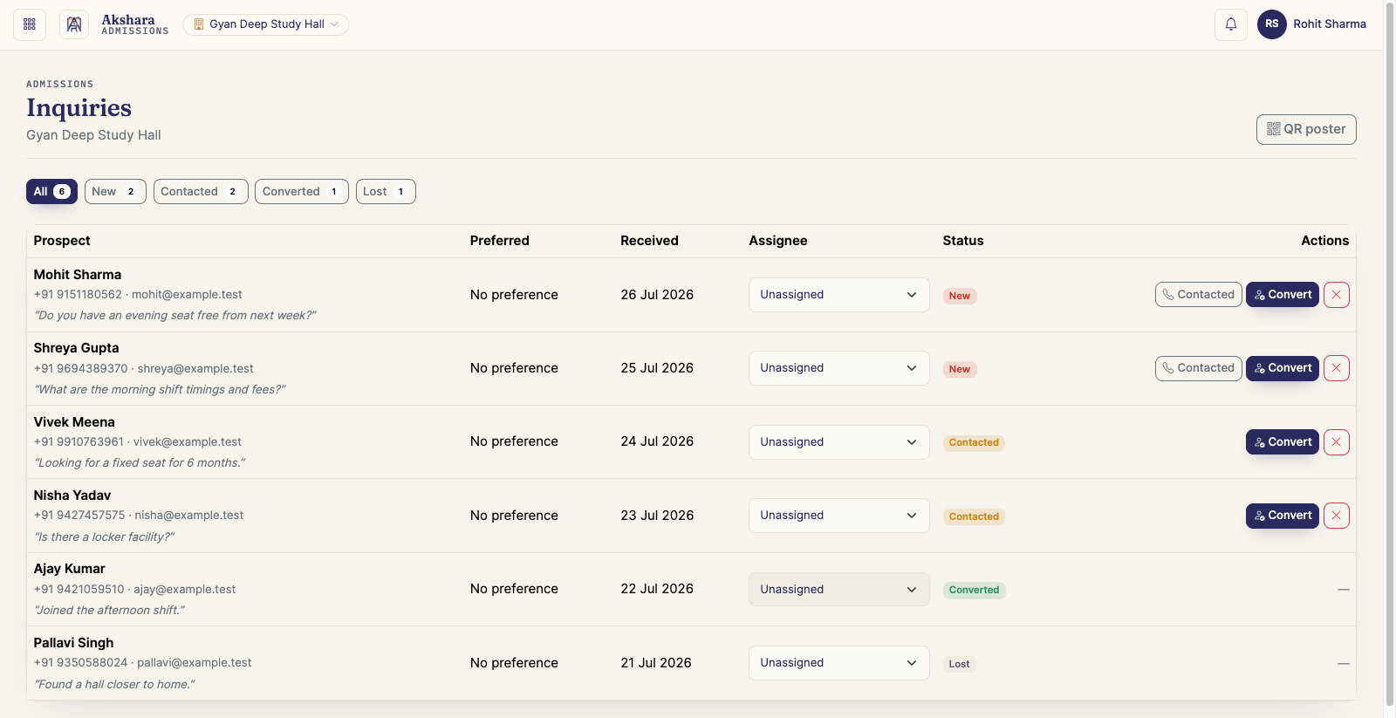Convert Mohit Sharma to a member
The width and height of the screenshot is (1396, 718).
(x=1283, y=295)
